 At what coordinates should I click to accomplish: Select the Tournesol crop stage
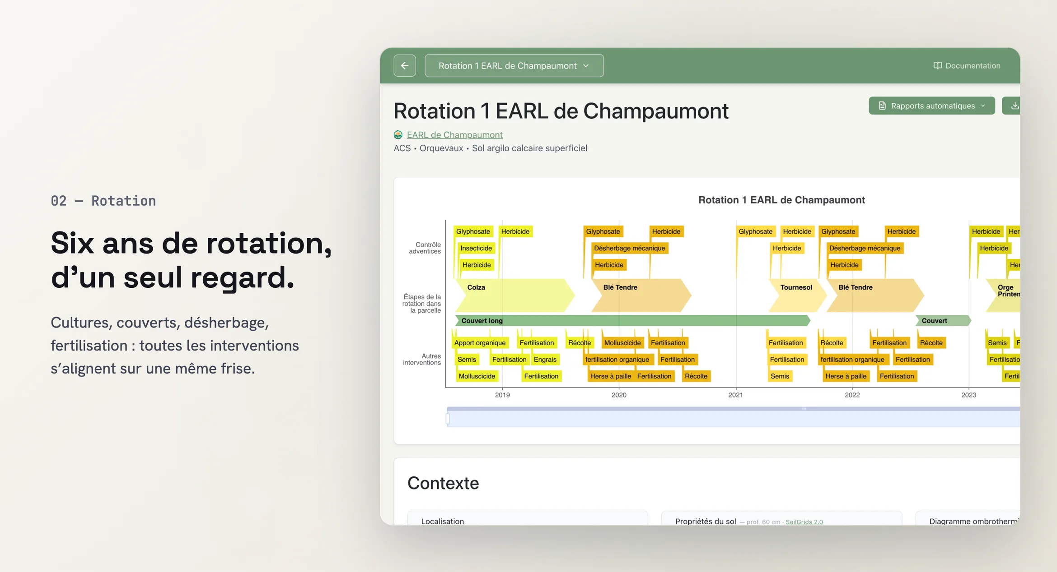(x=797, y=295)
